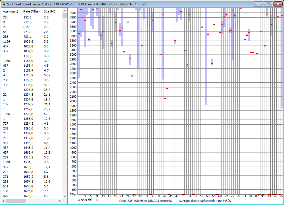Select the row with rate 771,0
The height and width of the screenshot is (205, 284).
(32, 32)
